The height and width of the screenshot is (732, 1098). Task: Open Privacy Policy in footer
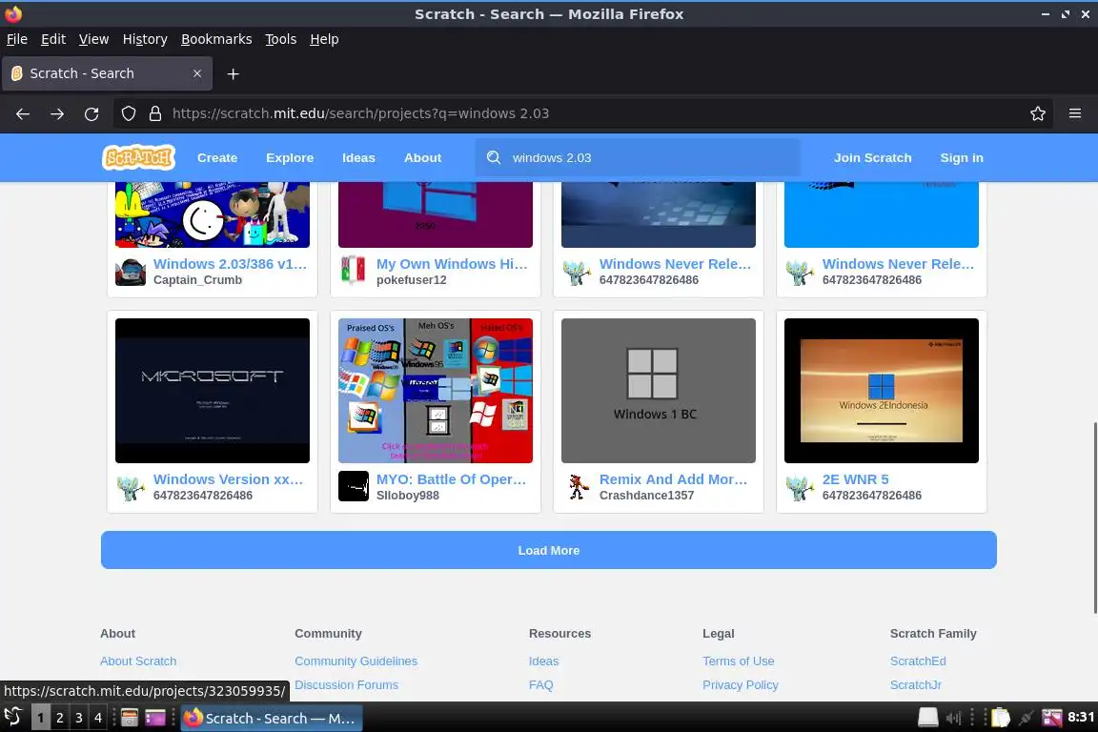[x=741, y=684]
